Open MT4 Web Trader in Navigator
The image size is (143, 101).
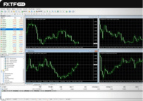coord(9,82)
